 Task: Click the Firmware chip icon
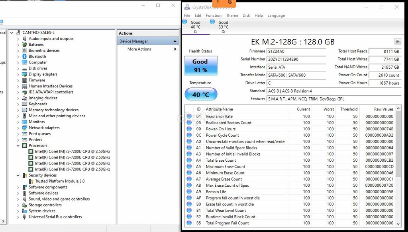pos(24,81)
